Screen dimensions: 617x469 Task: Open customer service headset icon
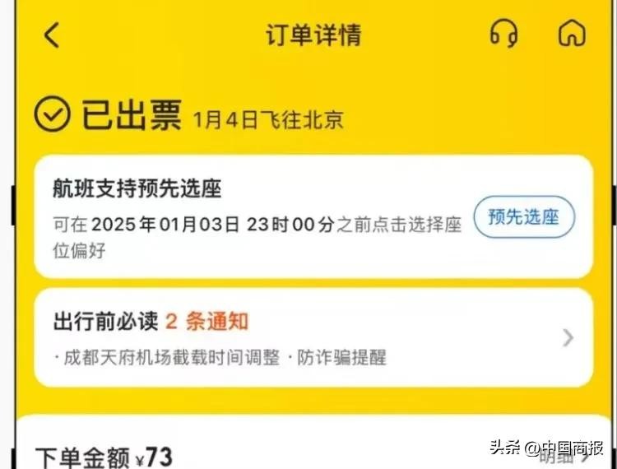[x=503, y=34]
